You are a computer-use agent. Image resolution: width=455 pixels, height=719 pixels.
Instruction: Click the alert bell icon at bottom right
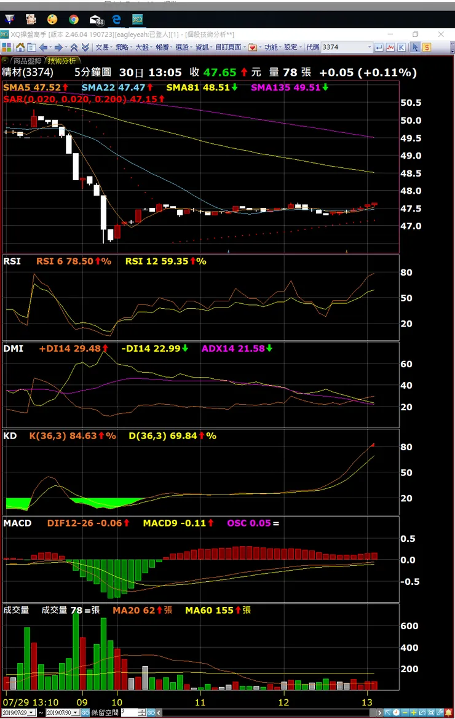tap(449, 713)
